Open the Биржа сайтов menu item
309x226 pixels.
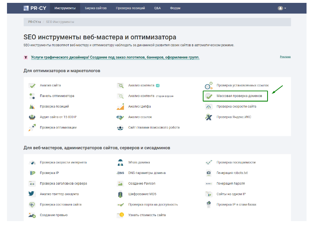point(96,8)
